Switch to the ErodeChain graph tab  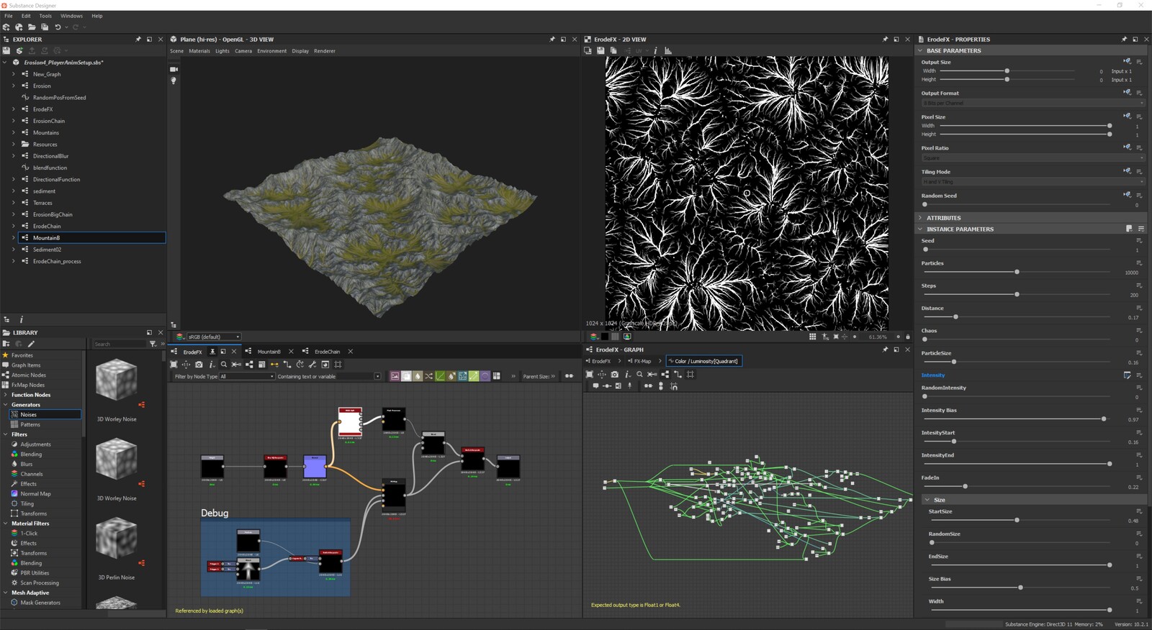pos(328,352)
